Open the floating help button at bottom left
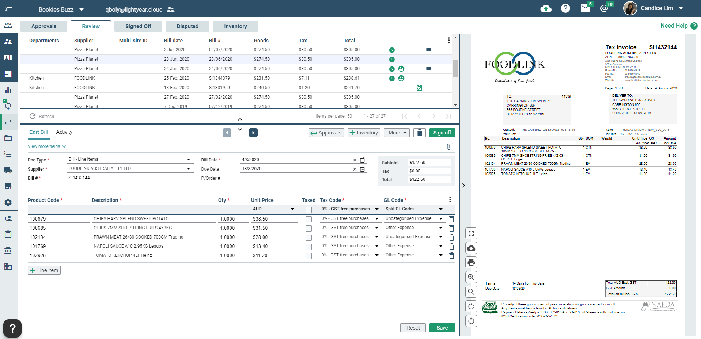 (x=12, y=328)
